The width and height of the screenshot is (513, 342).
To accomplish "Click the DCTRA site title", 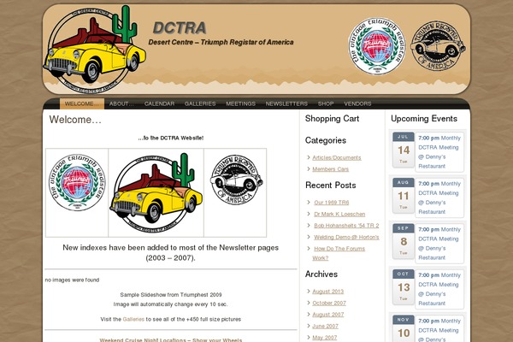I will click(180, 28).
